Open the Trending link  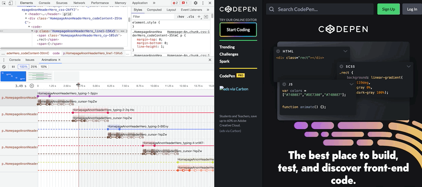coord(227,47)
